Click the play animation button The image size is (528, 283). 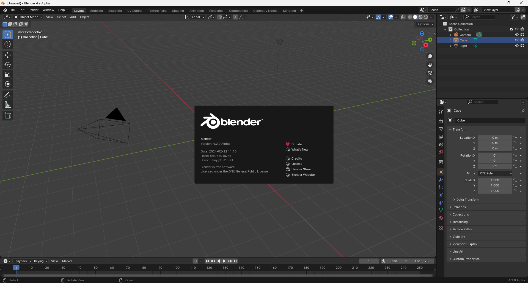(224, 261)
